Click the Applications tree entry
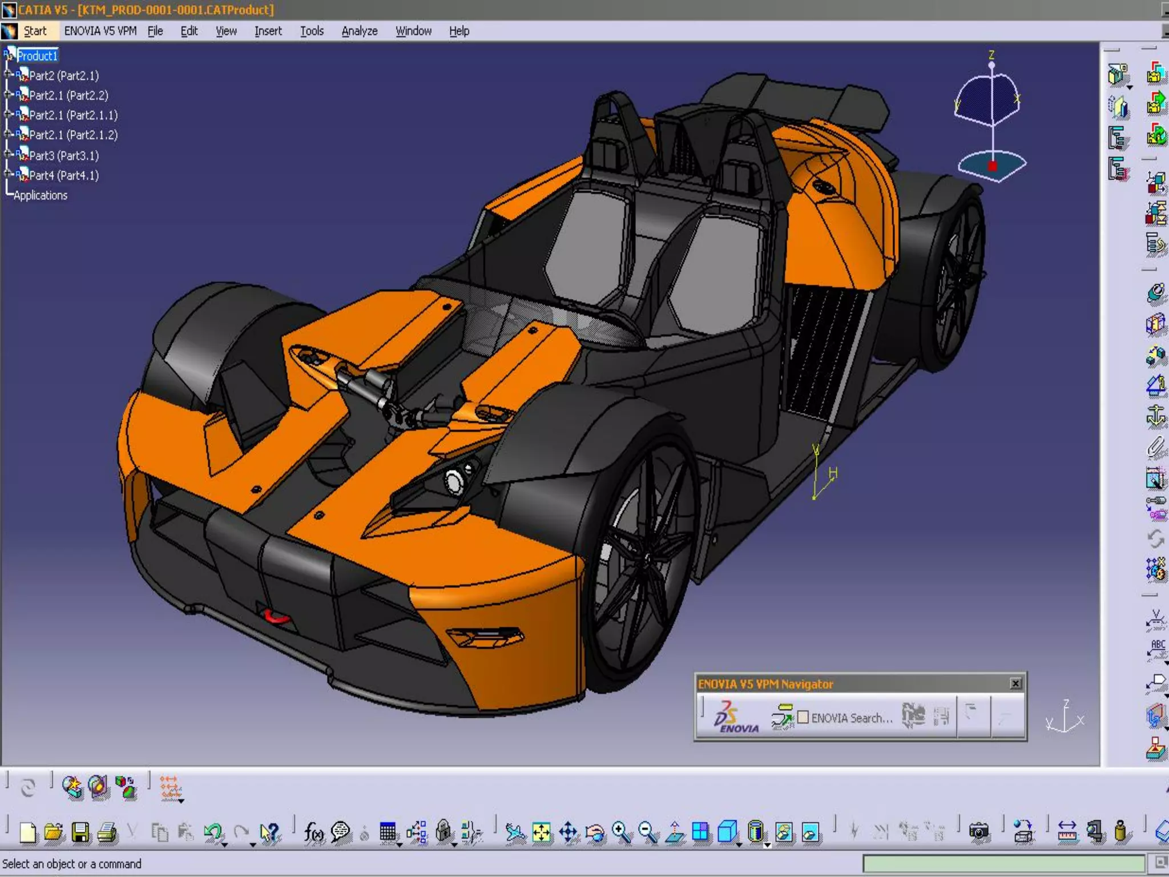Viewport: 1169px width, 877px height. [x=40, y=195]
